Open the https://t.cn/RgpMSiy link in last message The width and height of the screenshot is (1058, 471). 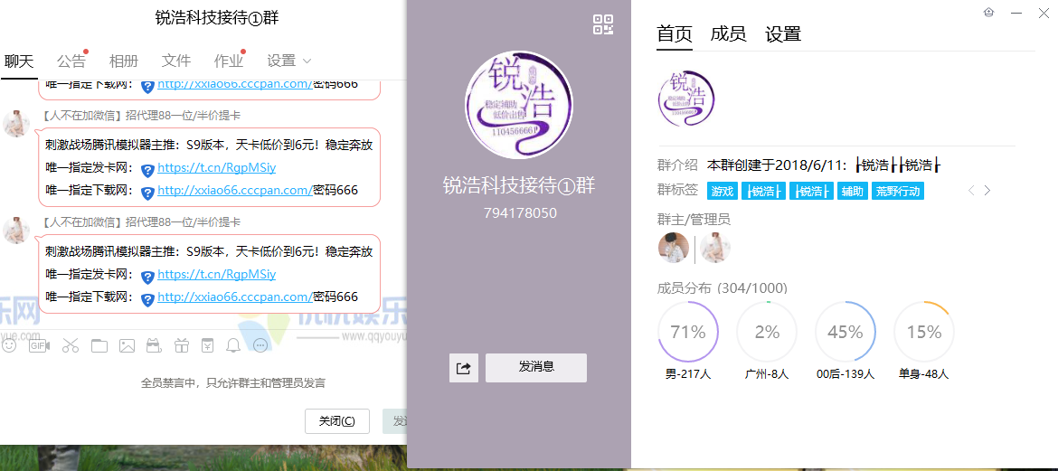[x=217, y=274]
